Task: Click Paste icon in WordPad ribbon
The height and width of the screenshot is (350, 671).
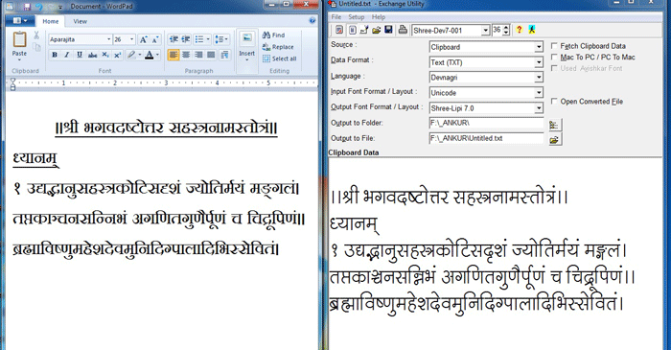Action: pos(19,39)
